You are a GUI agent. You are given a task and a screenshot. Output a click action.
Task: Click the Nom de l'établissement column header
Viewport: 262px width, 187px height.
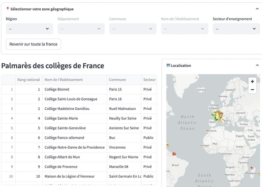click(x=74, y=80)
